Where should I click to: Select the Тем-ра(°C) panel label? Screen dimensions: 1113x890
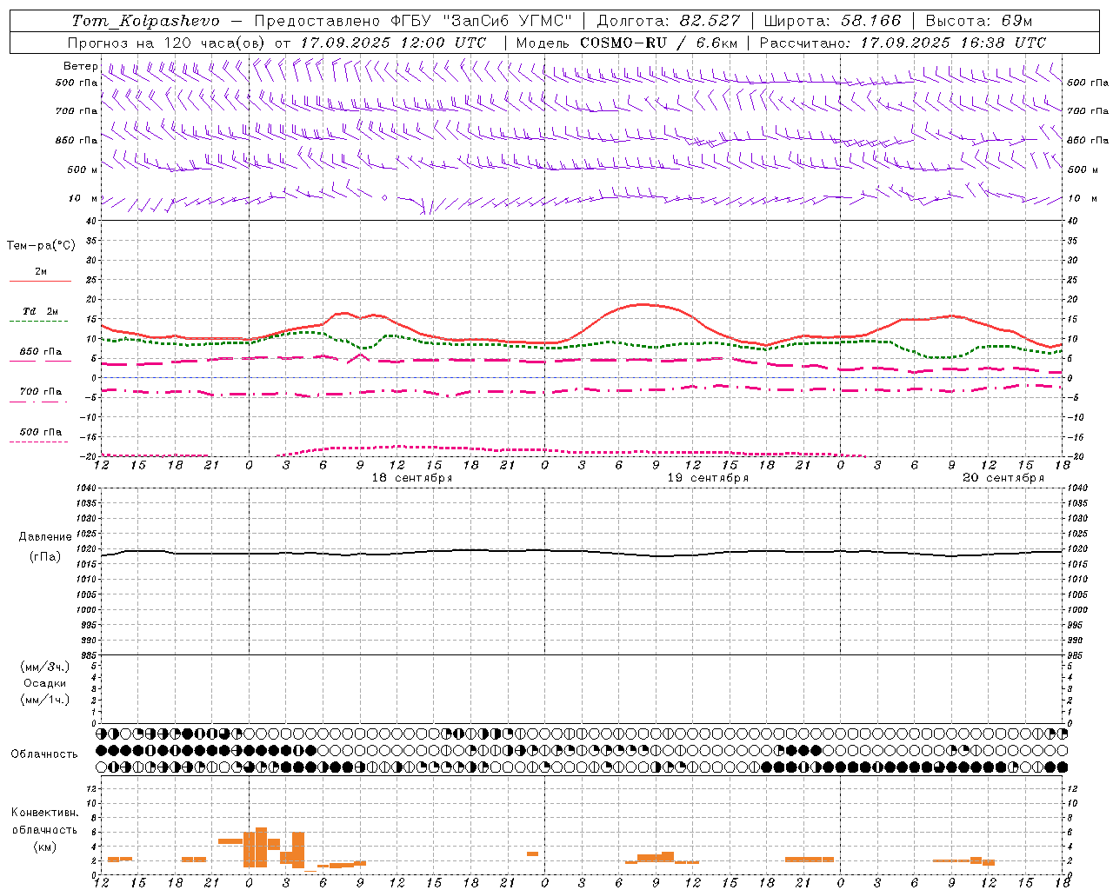tap(41, 246)
